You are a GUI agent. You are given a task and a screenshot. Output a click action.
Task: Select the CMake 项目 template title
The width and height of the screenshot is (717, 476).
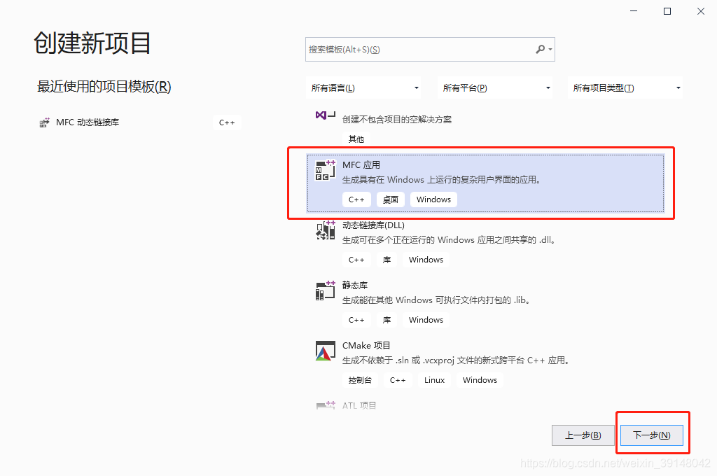click(x=366, y=346)
